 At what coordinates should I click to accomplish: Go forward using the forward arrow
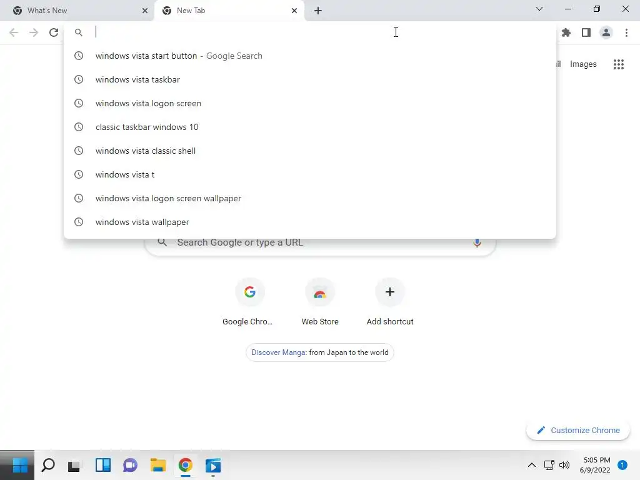[34, 32]
